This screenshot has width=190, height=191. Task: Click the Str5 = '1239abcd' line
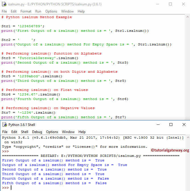32,76
